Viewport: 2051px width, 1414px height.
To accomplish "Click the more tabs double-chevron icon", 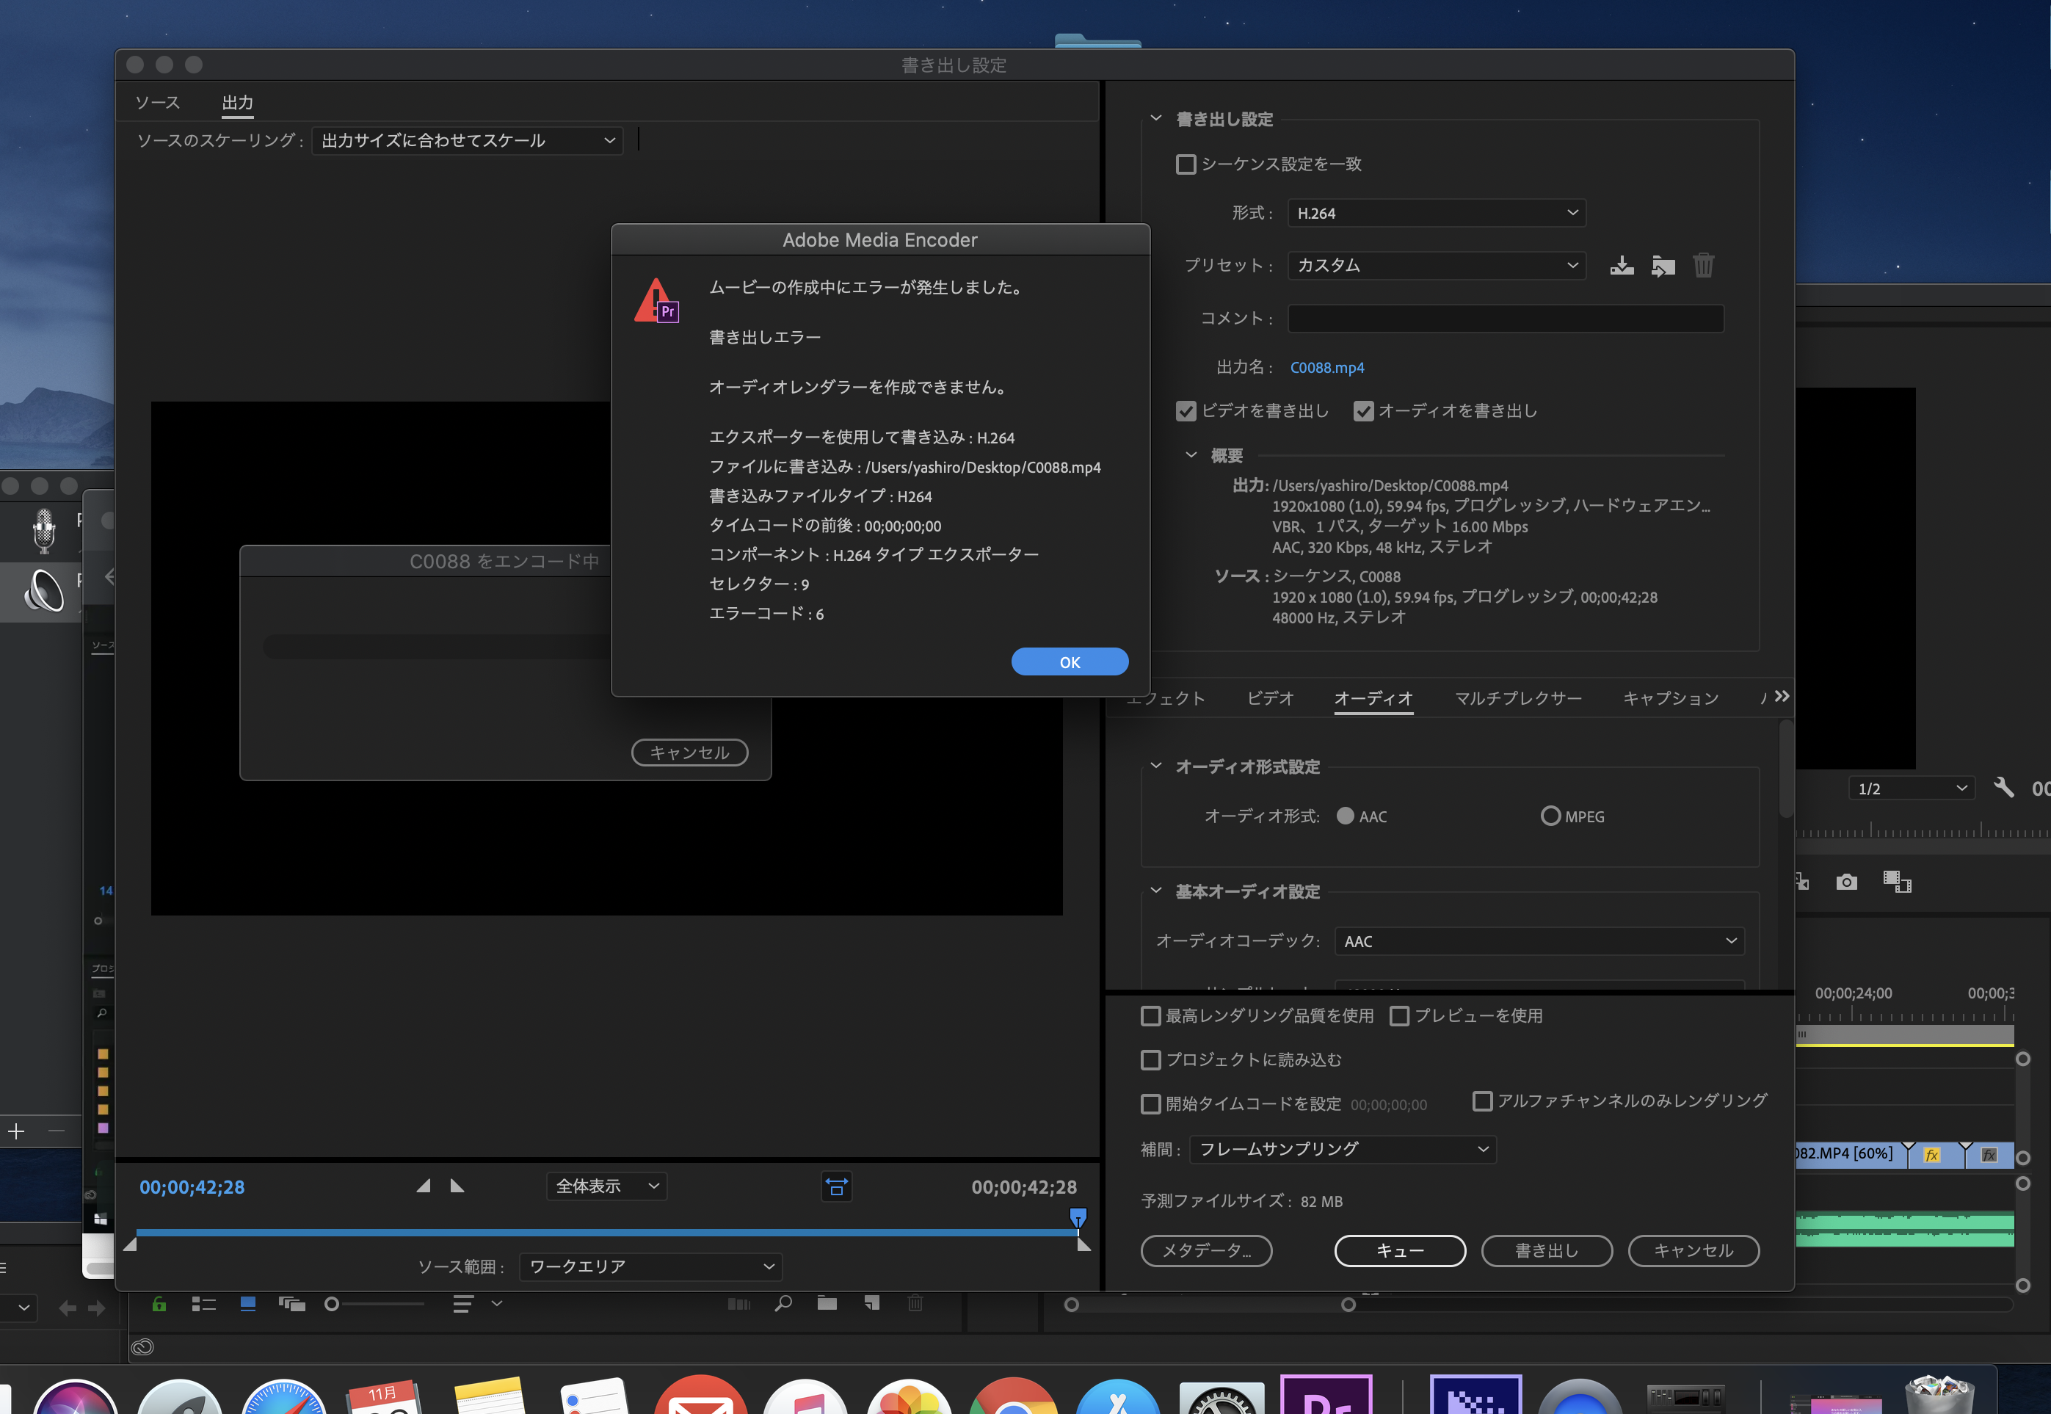I will tap(1782, 697).
